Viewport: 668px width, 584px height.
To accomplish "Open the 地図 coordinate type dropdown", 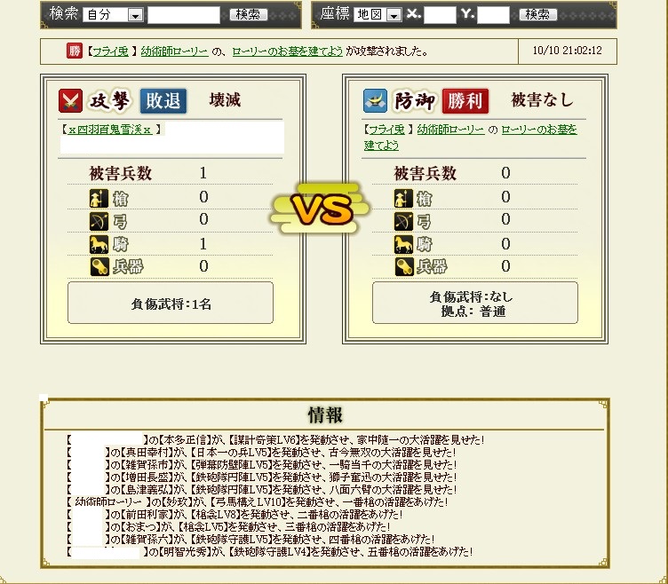I will (x=378, y=15).
